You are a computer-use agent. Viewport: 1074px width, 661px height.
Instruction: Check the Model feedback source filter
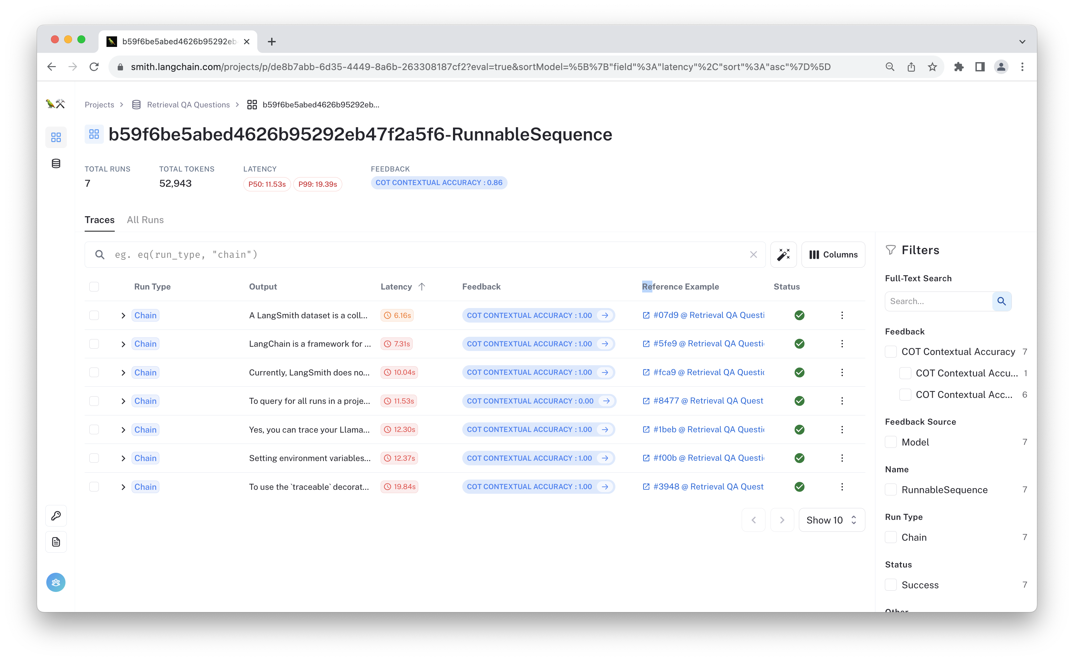[890, 442]
